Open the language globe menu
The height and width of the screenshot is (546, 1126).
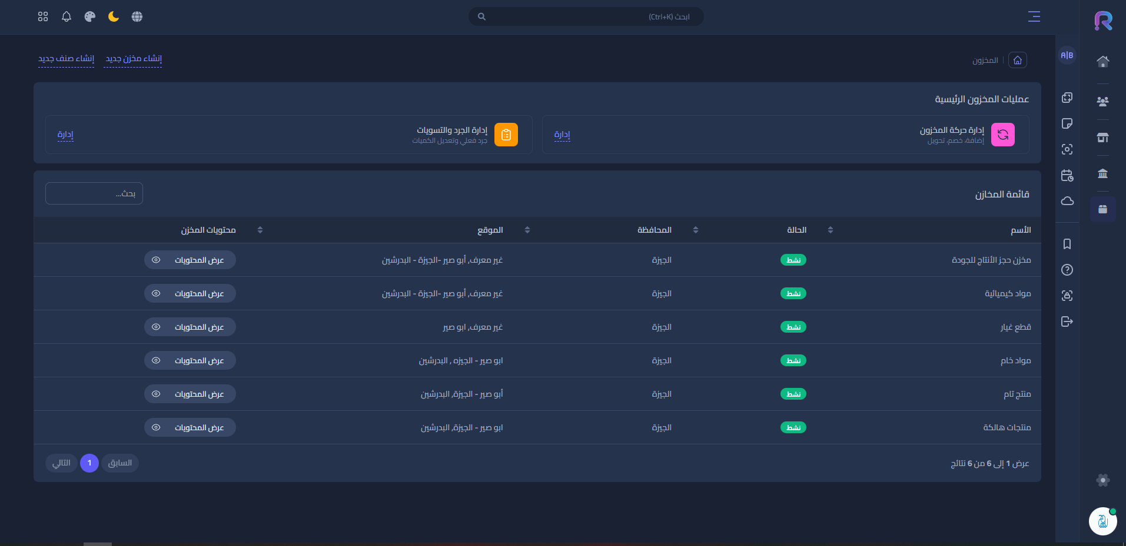137,16
